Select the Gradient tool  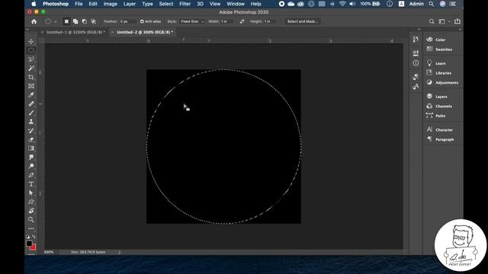coord(31,148)
